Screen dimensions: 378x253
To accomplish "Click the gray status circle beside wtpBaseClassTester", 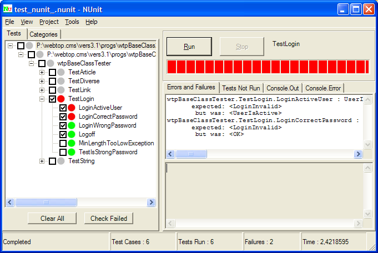I will pyautogui.click(x=51, y=63).
